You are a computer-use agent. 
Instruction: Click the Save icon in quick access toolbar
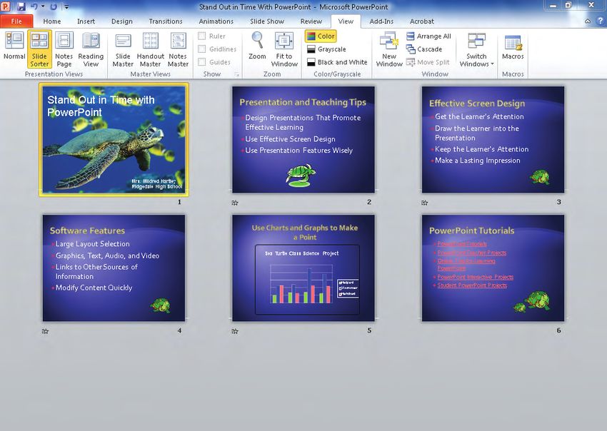point(21,6)
